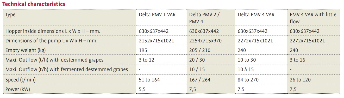Click the 26 to 120 speed cell
344x98 pixels.
point(300,80)
